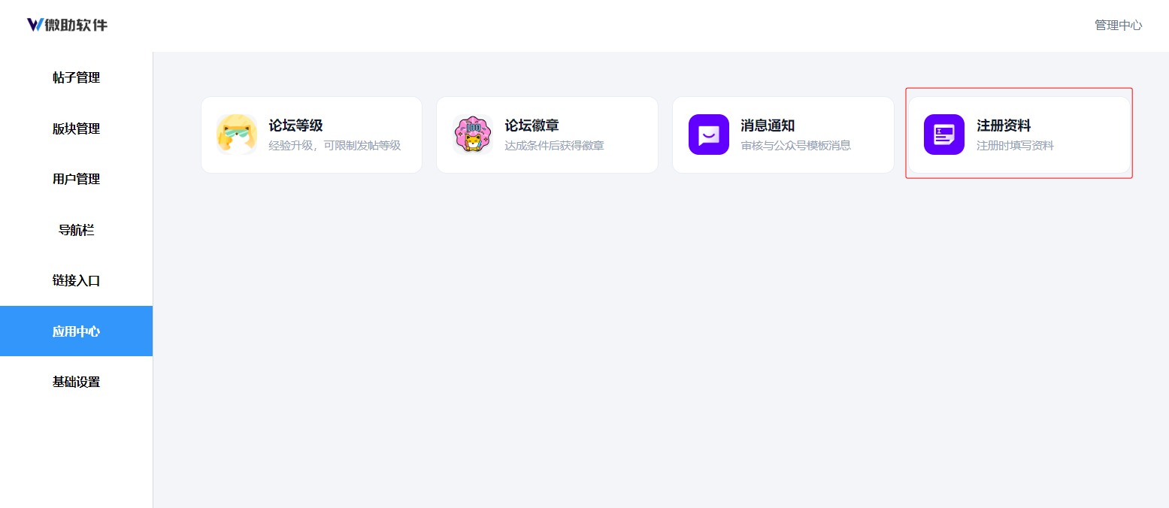Click the text 审核与公众号模板消息

click(796, 146)
